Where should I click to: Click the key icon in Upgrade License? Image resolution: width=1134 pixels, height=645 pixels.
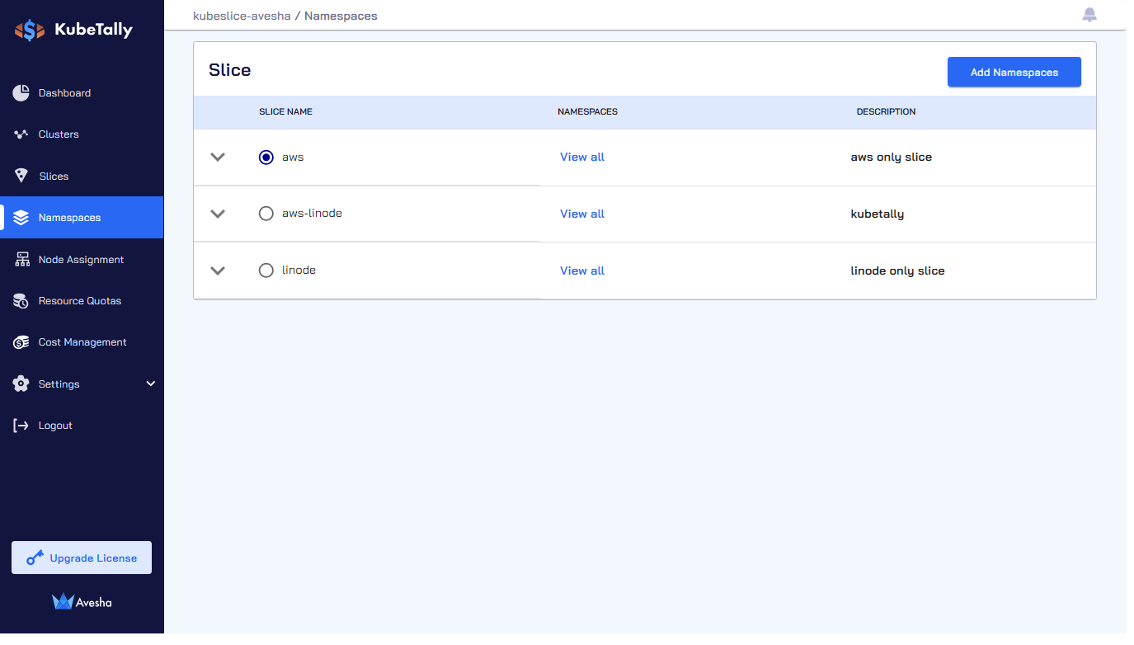[35, 558]
